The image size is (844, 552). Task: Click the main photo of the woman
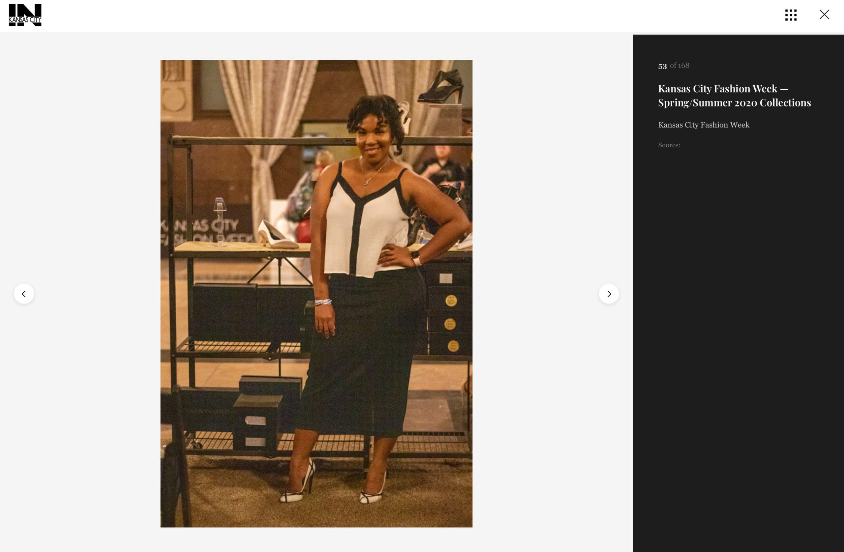[316, 293]
